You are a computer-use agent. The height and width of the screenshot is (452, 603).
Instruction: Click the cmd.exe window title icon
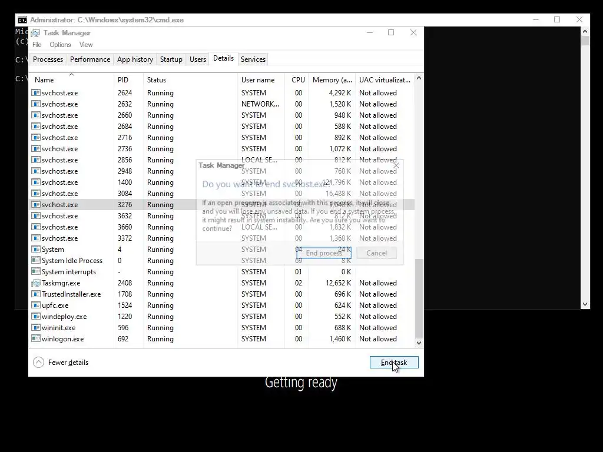(22, 20)
